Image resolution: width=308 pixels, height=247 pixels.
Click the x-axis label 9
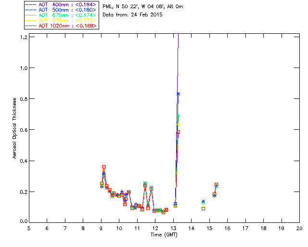(x=101, y=228)
